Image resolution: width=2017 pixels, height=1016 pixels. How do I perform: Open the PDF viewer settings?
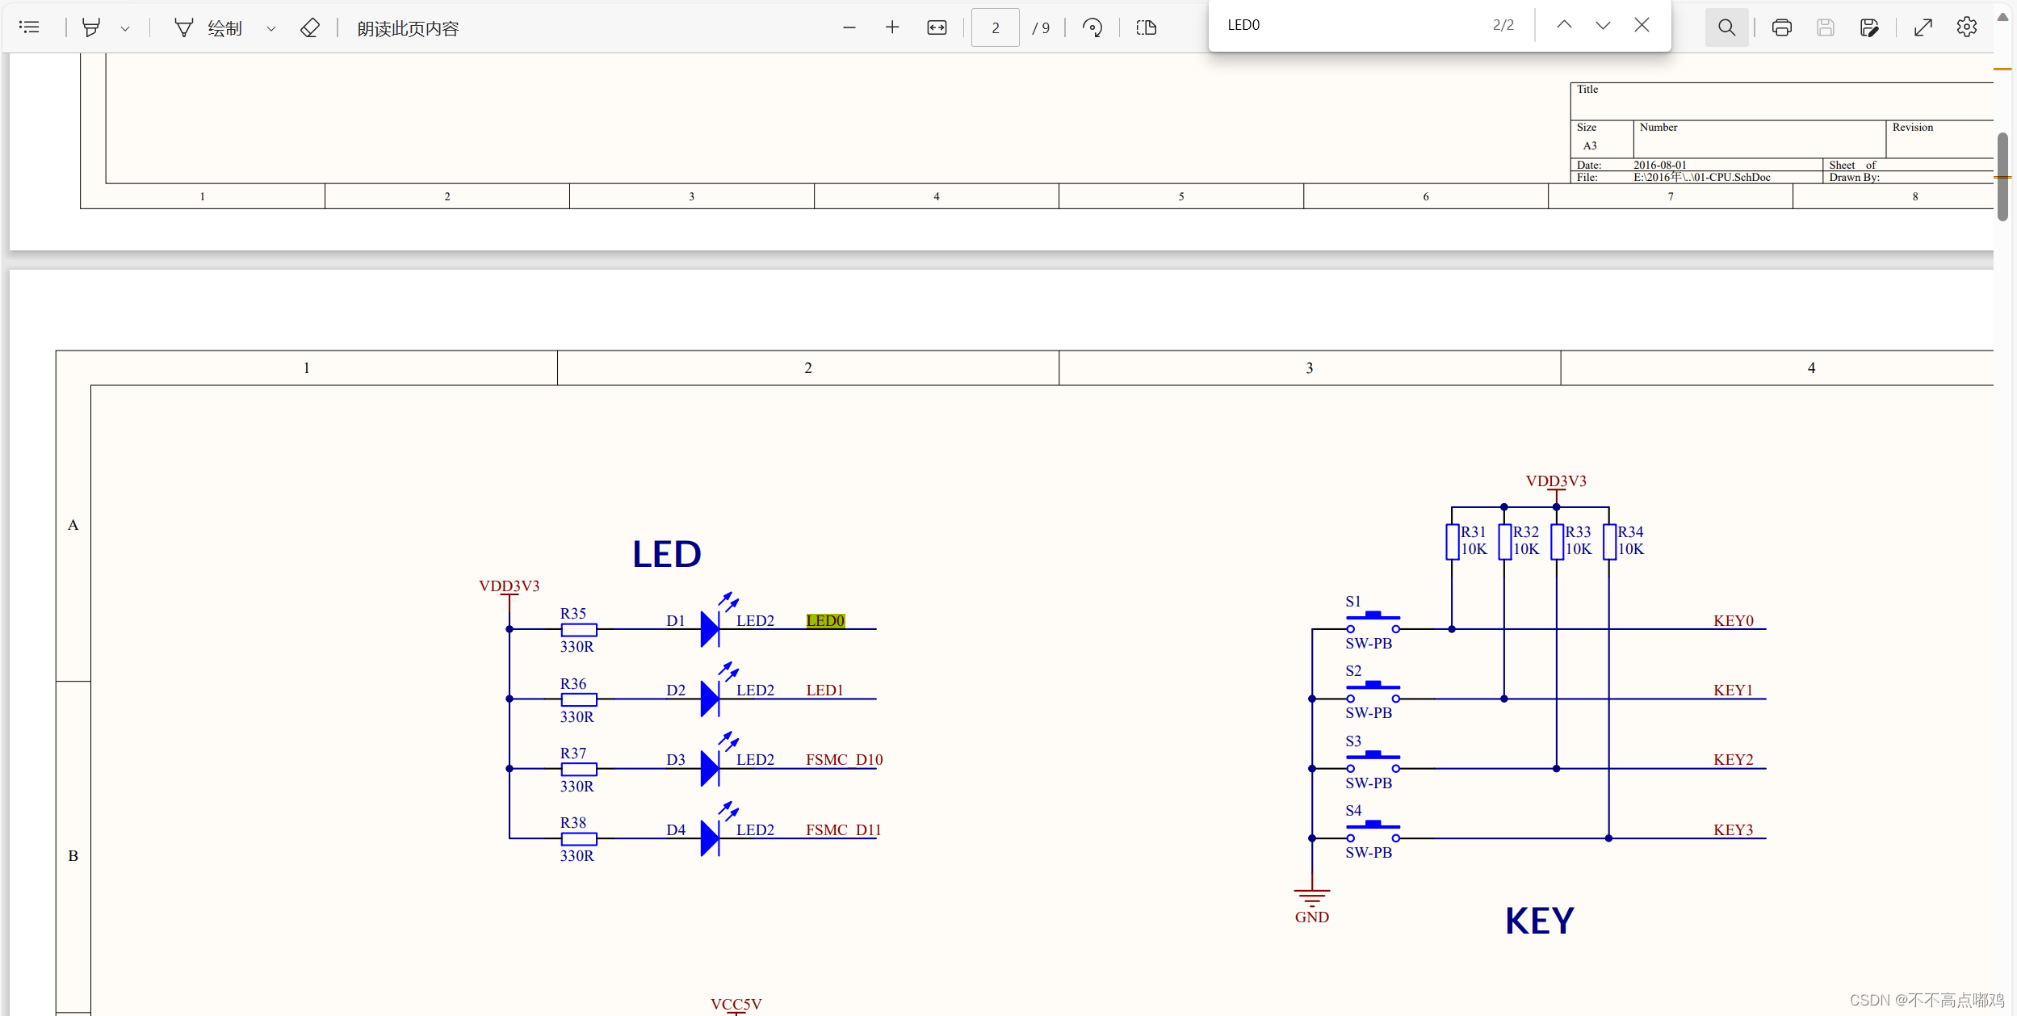pyautogui.click(x=1967, y=27)
